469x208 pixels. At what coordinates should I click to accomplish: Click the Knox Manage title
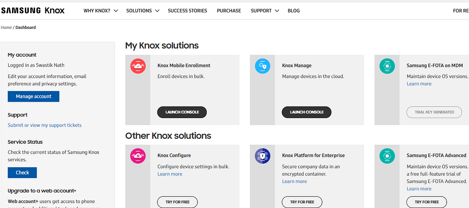(x=297, y=66)
